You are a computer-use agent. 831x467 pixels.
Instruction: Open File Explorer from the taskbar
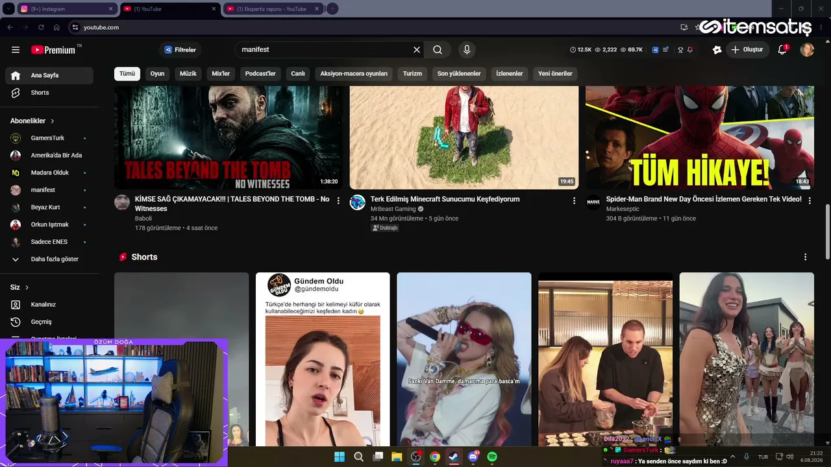397,457
